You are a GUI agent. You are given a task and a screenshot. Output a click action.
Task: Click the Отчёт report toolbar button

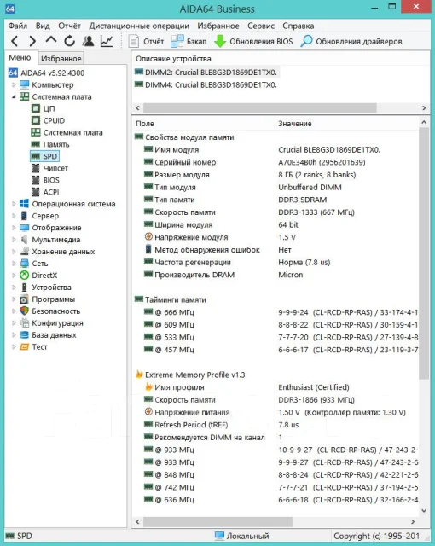(x=146, y=42)
